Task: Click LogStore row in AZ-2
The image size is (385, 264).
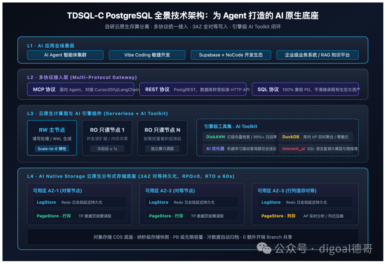Action: (192, 202)
